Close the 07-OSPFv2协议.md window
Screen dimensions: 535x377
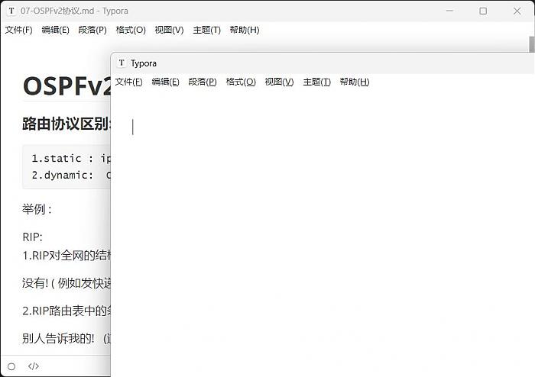pos(519,11)
